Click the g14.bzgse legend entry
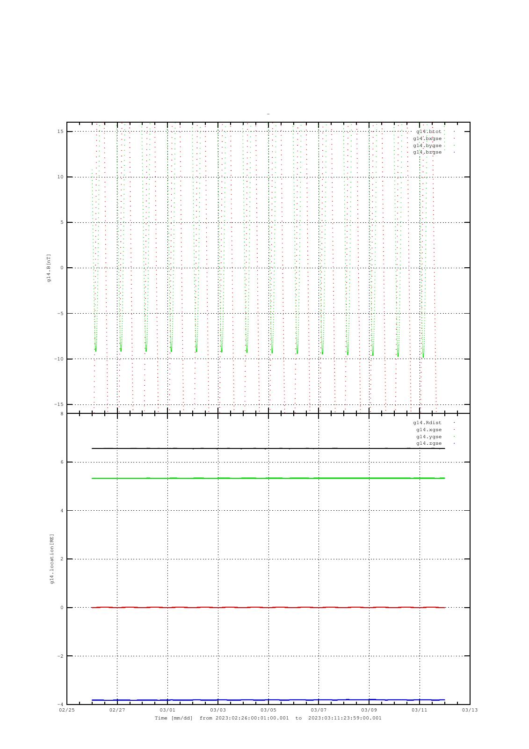Image resolution: width=529 pixels, height=749 pixels. click(427, 152)
